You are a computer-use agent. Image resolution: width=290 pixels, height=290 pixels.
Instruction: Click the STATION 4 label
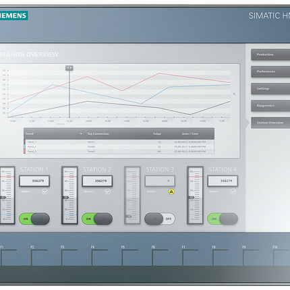tap(223, 169)
